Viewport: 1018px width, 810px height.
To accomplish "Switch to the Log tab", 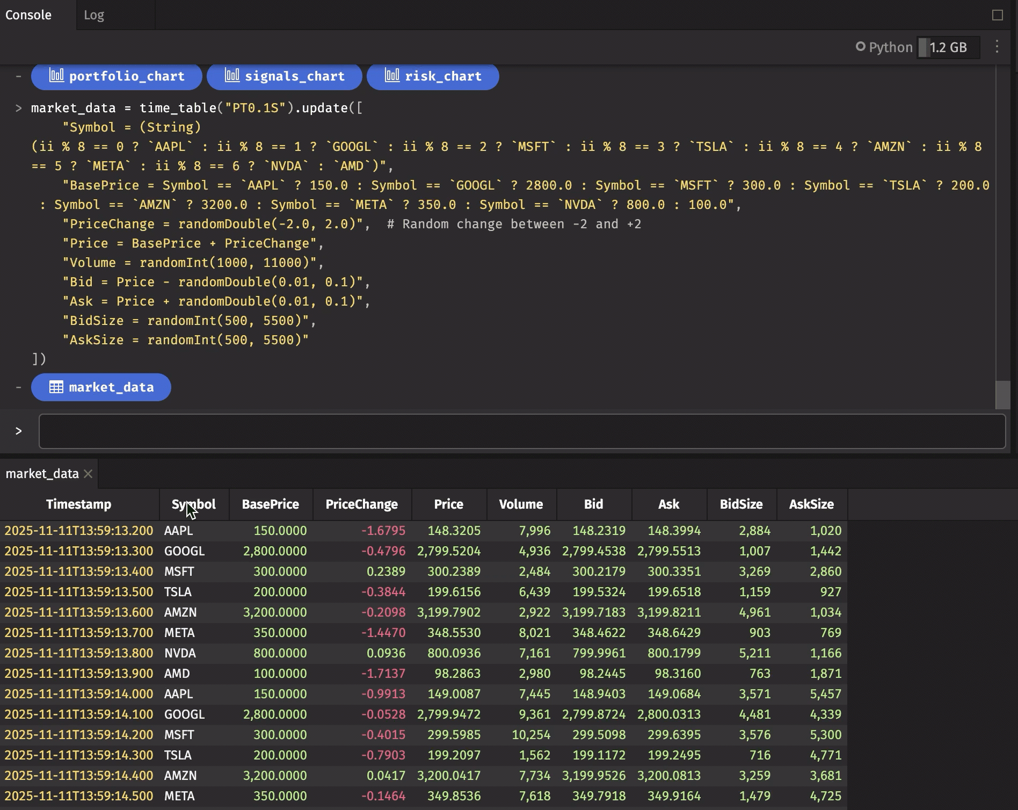I will click(94, 15).
